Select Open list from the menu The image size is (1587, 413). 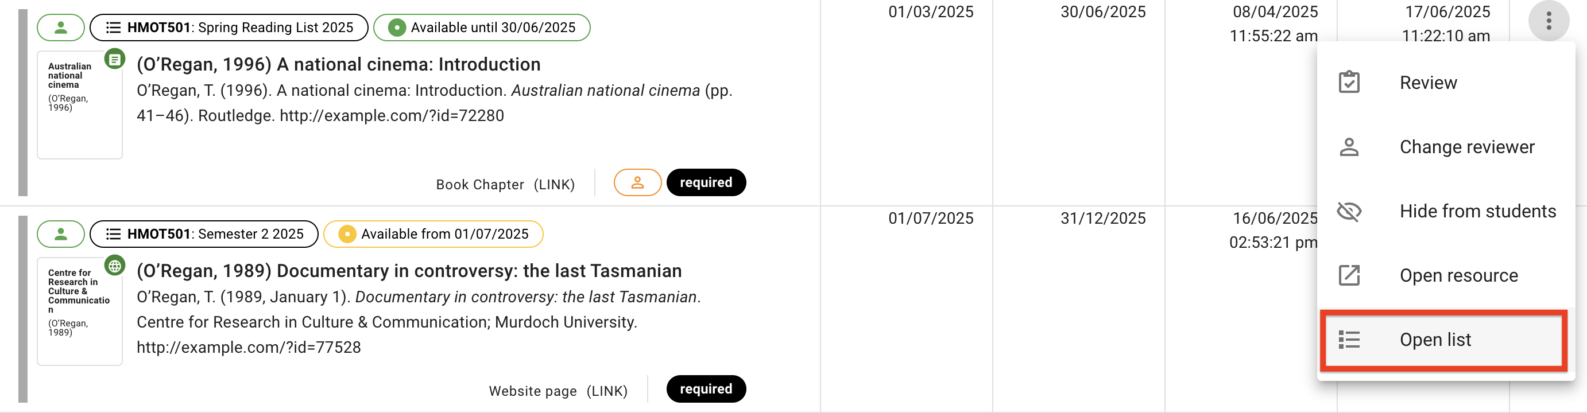tap(1435, 339)
